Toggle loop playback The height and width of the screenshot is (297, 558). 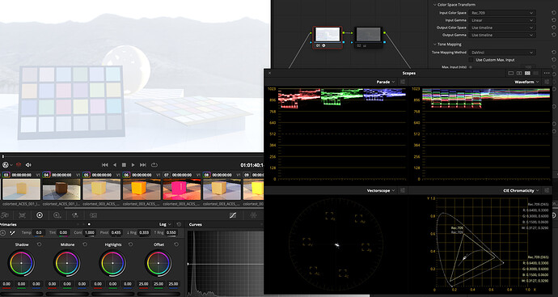[154, 165]
